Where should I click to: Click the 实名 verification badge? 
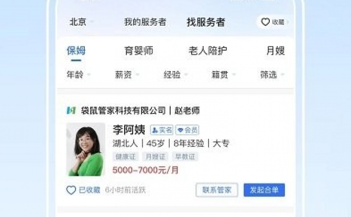tap(162, 130)
